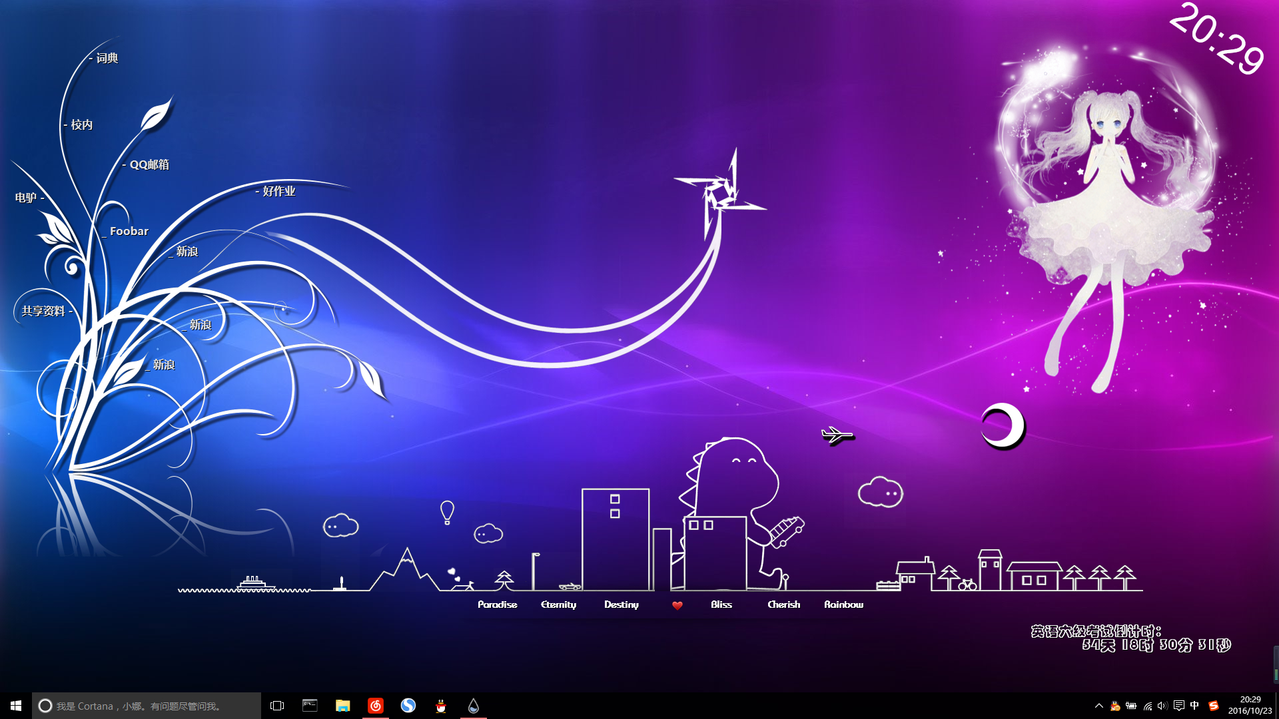Open Task View from taskbar
Image resolution: width=1279 pixels, height=719 pixels.
(x=277, y=706)
